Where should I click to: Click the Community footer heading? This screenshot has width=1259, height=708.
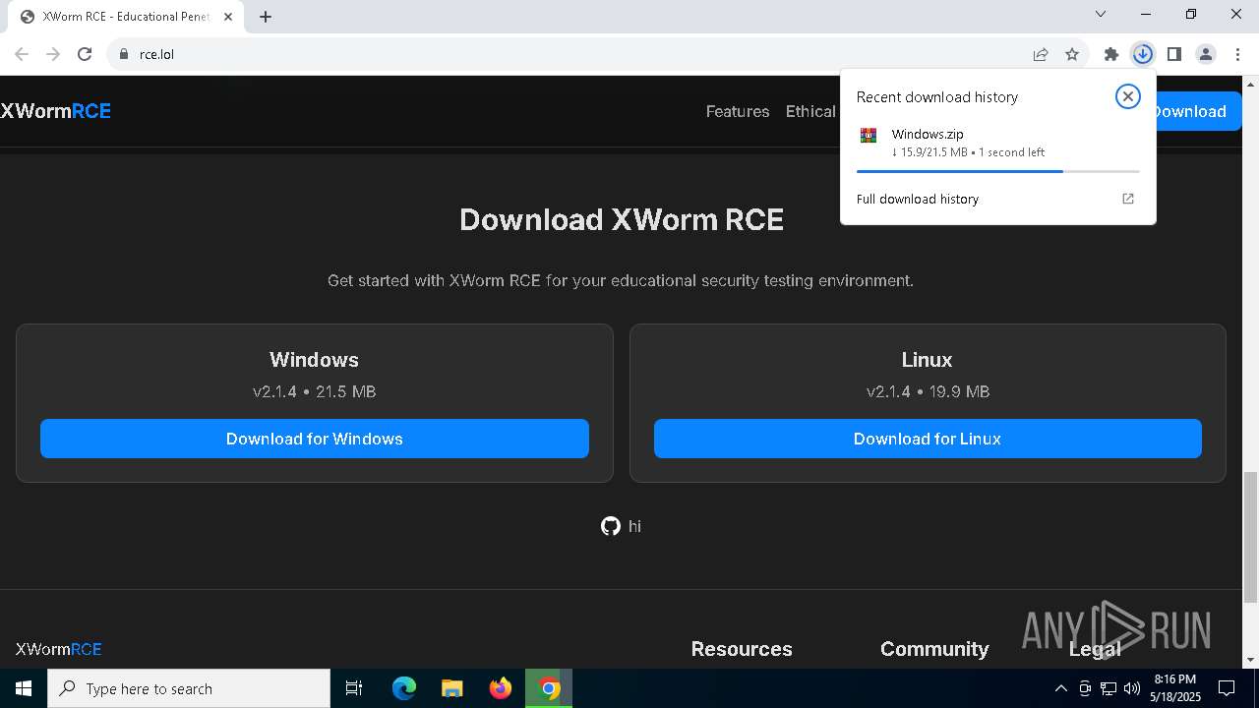[934, 649]
